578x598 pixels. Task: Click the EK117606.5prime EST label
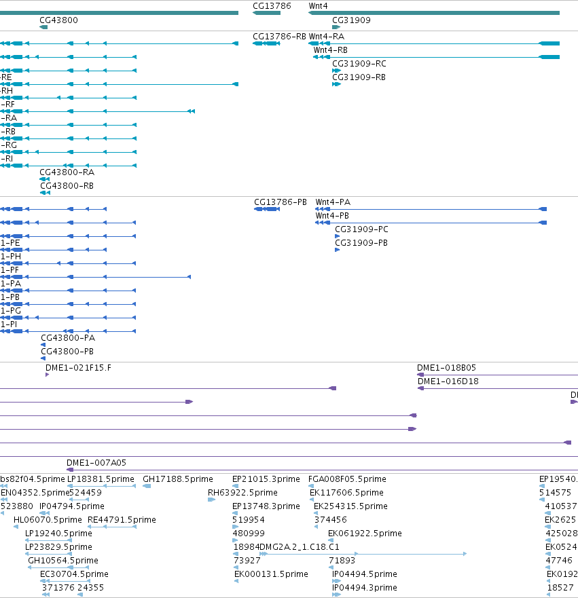coord(346,493)
